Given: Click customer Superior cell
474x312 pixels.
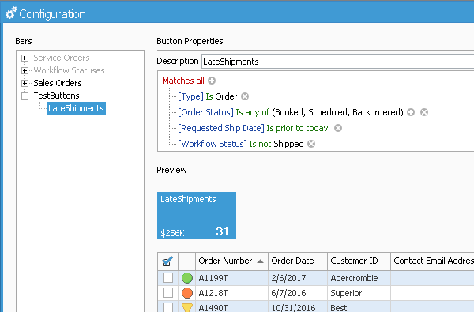Looking at the screenshot, I should pyautogui.click(x=359, y=293).
